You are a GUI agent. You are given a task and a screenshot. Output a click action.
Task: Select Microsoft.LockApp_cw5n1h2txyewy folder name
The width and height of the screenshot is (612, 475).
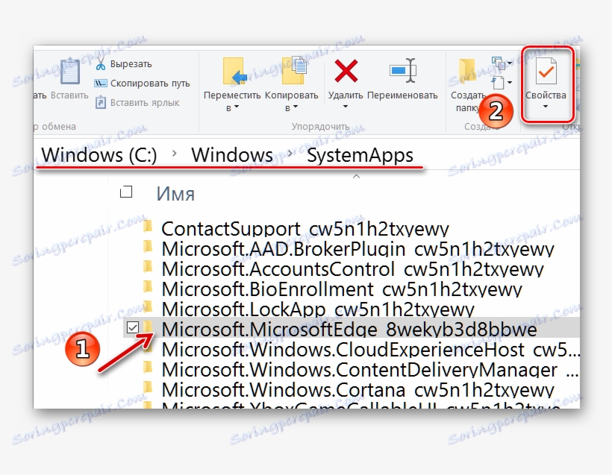[x=318, y=309]
